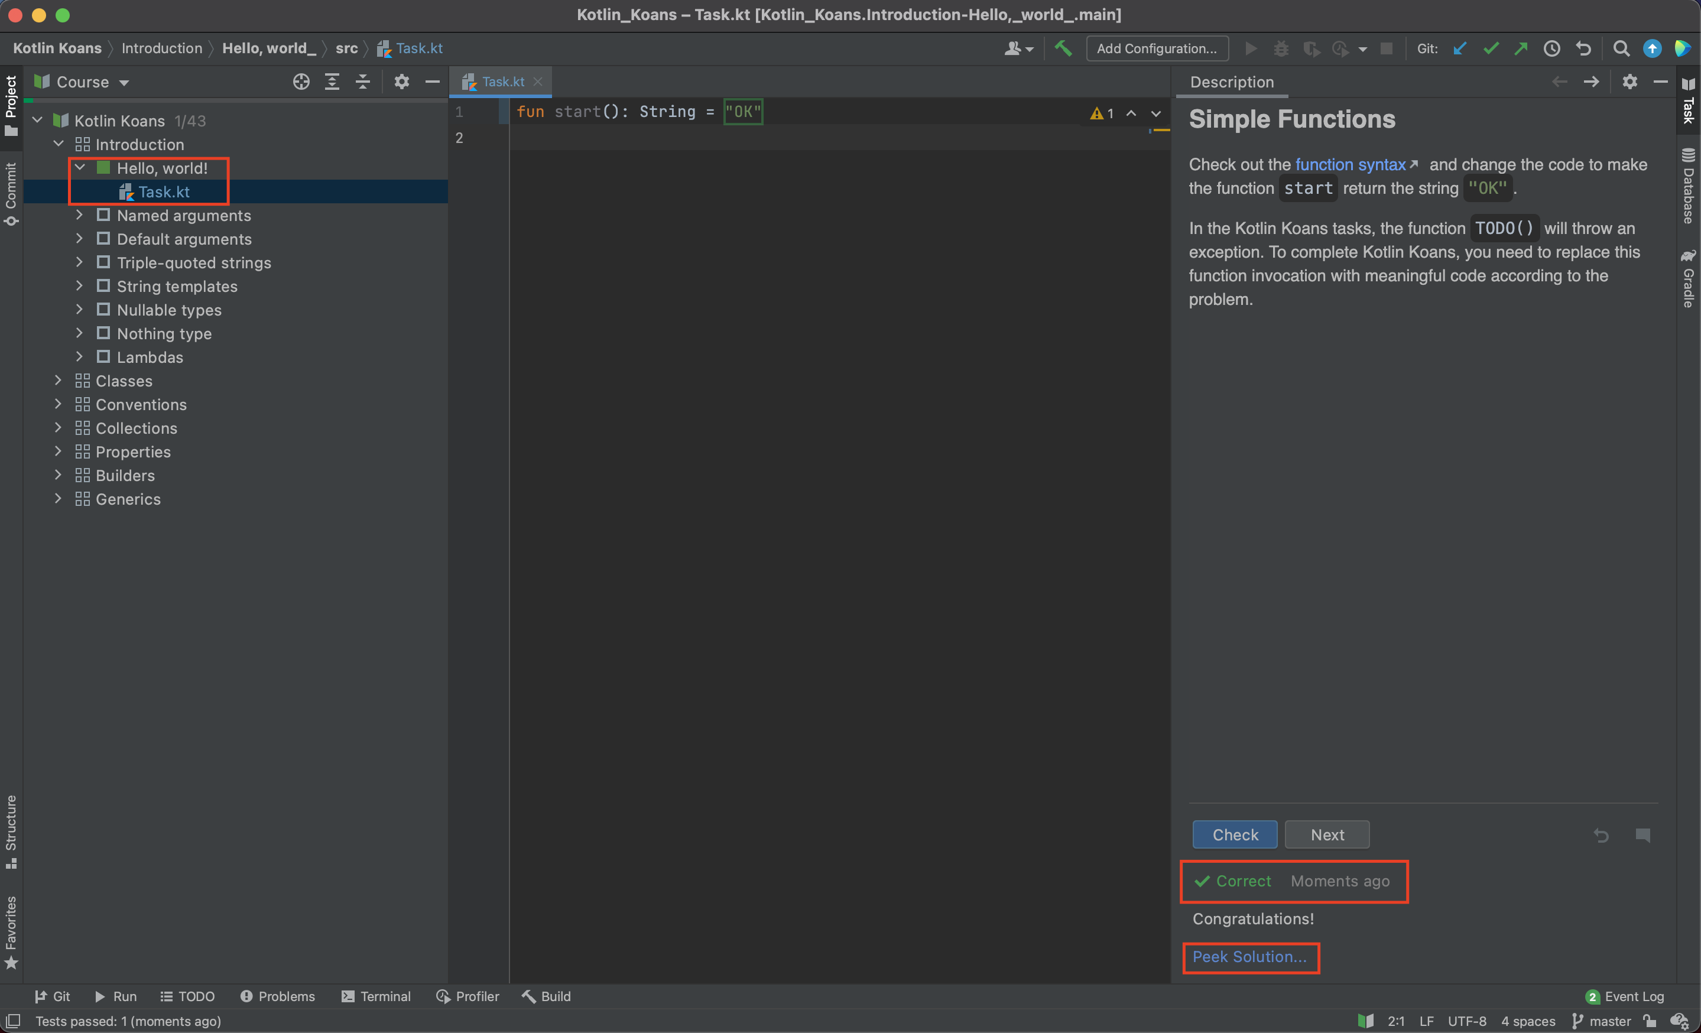This screenshot has height=1033, width=1701.
Task: Click Select Opened File target icon
Action: [x=301, y=82]
